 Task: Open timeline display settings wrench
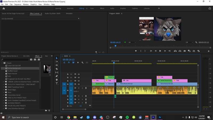(82, 63)
